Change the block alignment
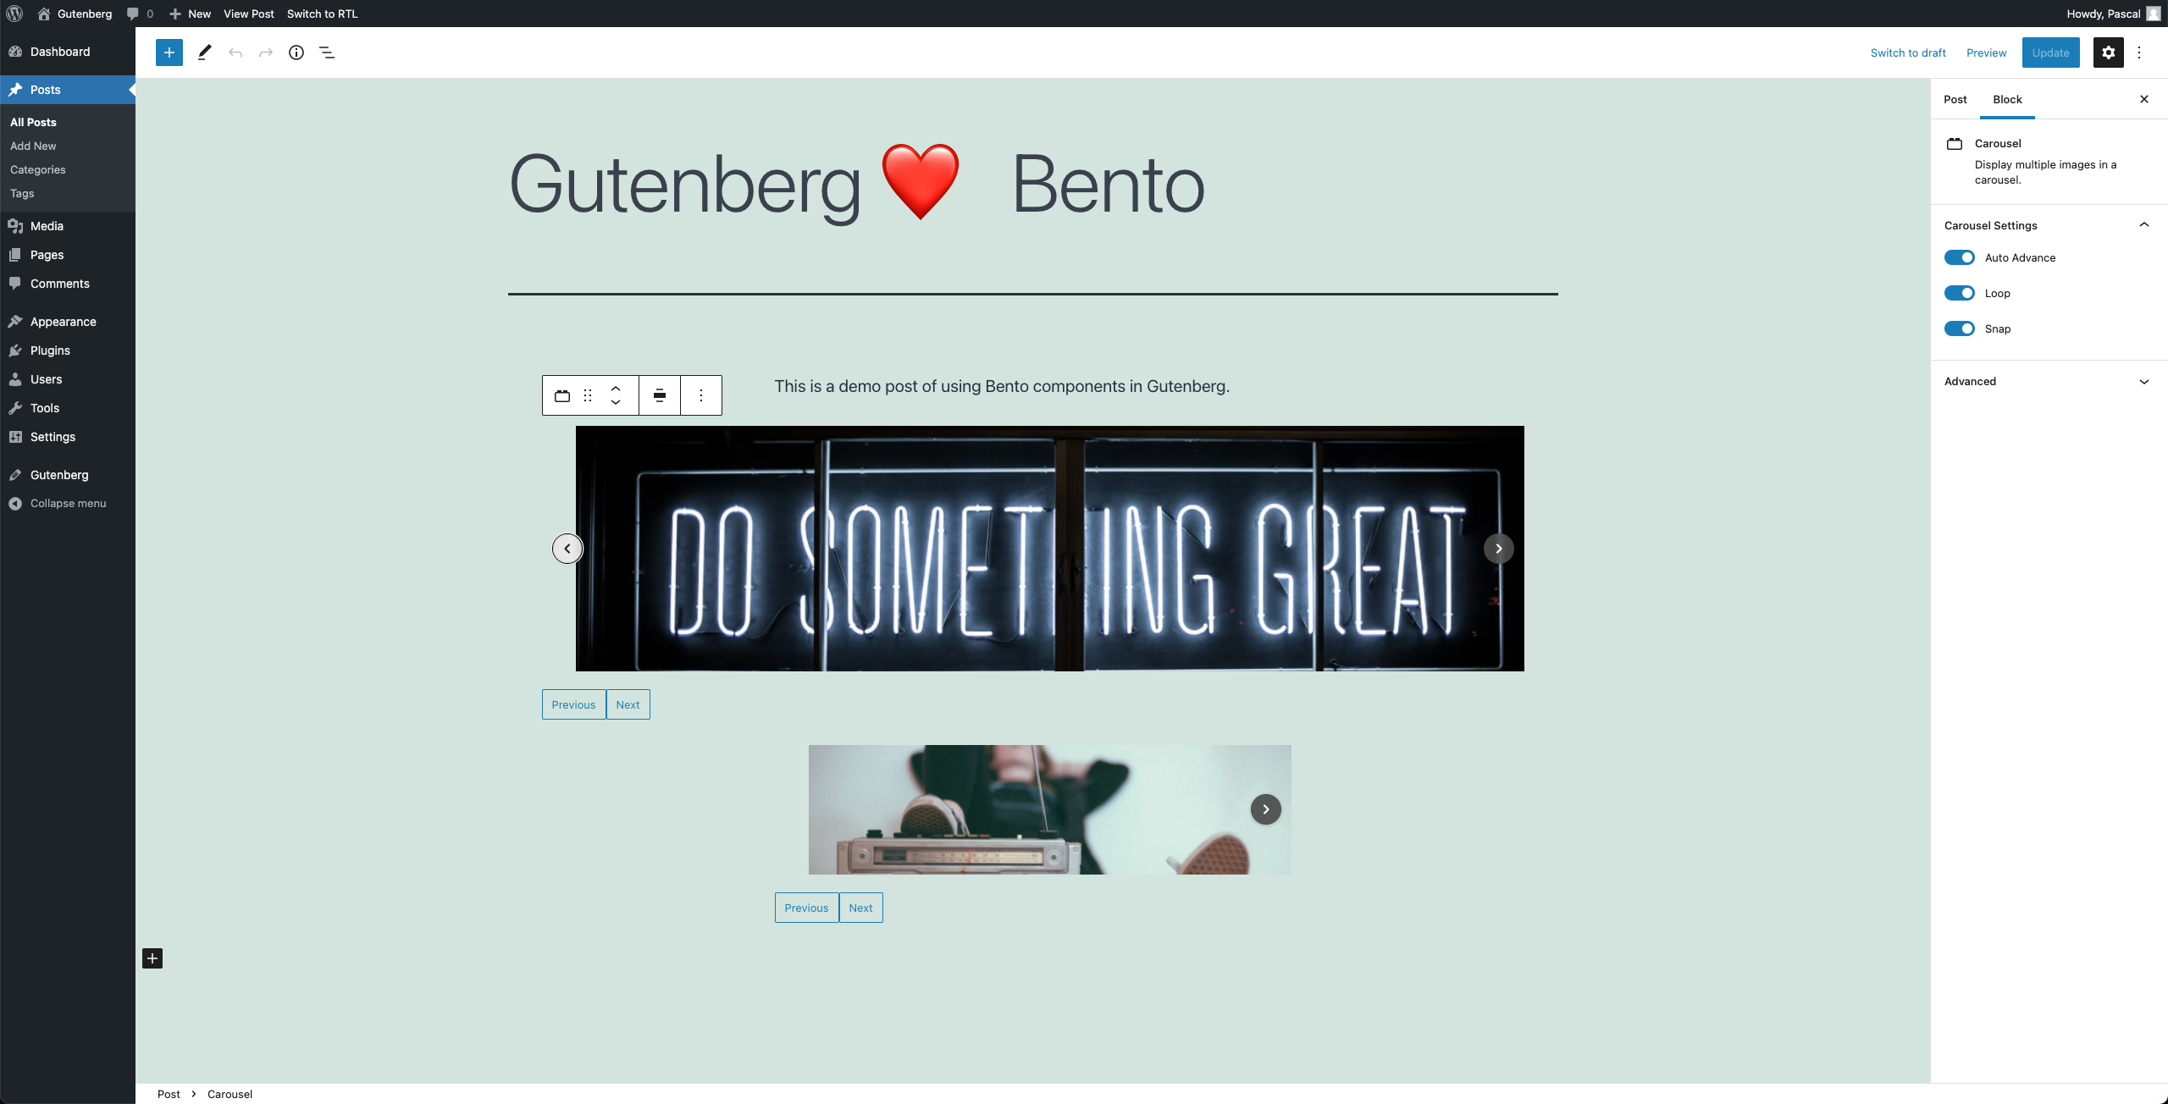Viewport: 2168px width, 1104px height. click(x=660, y=395)
